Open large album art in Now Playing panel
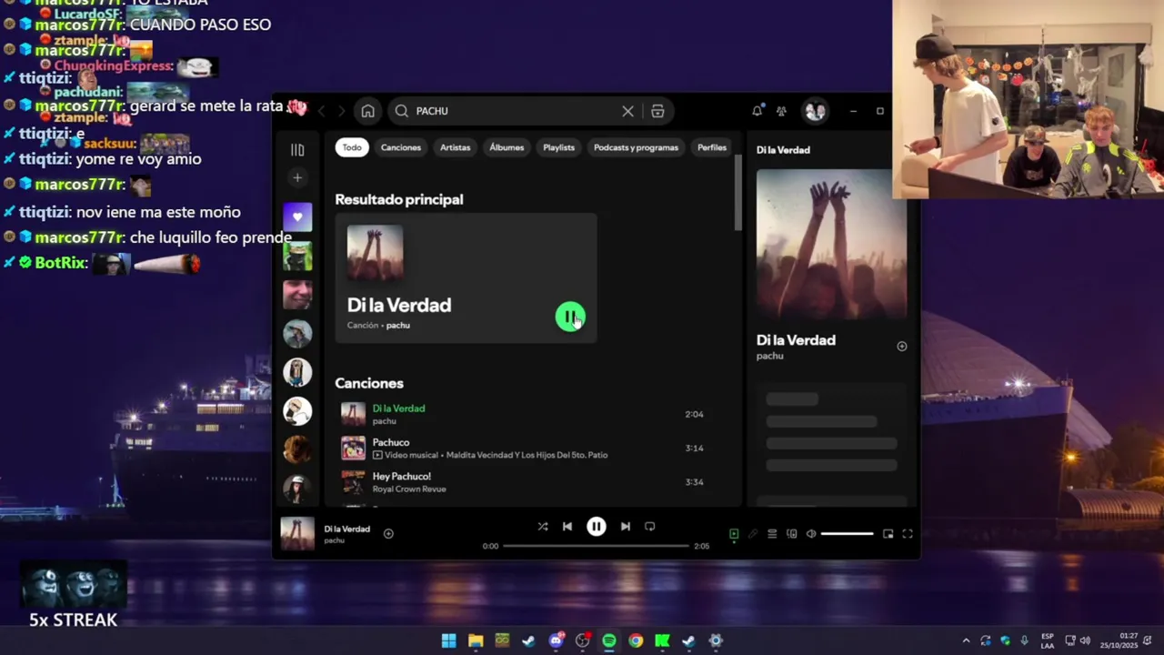The width and height of the screenshot is (1164, 655). 831,244
